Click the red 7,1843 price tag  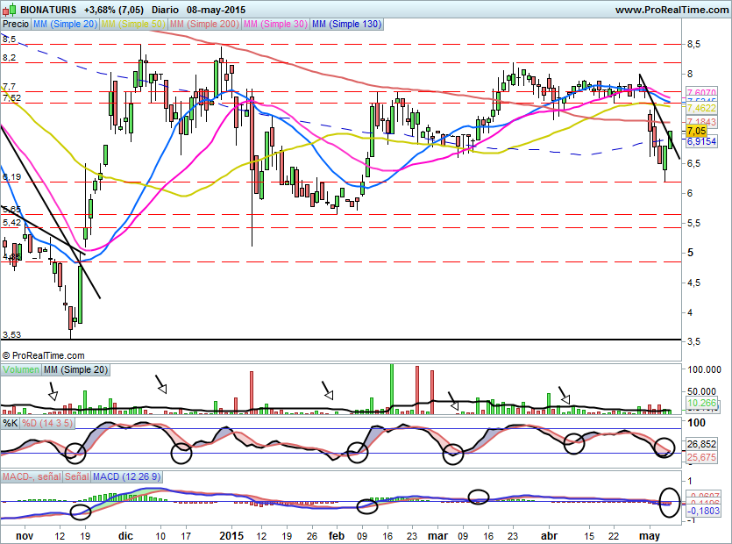(701, 121)
